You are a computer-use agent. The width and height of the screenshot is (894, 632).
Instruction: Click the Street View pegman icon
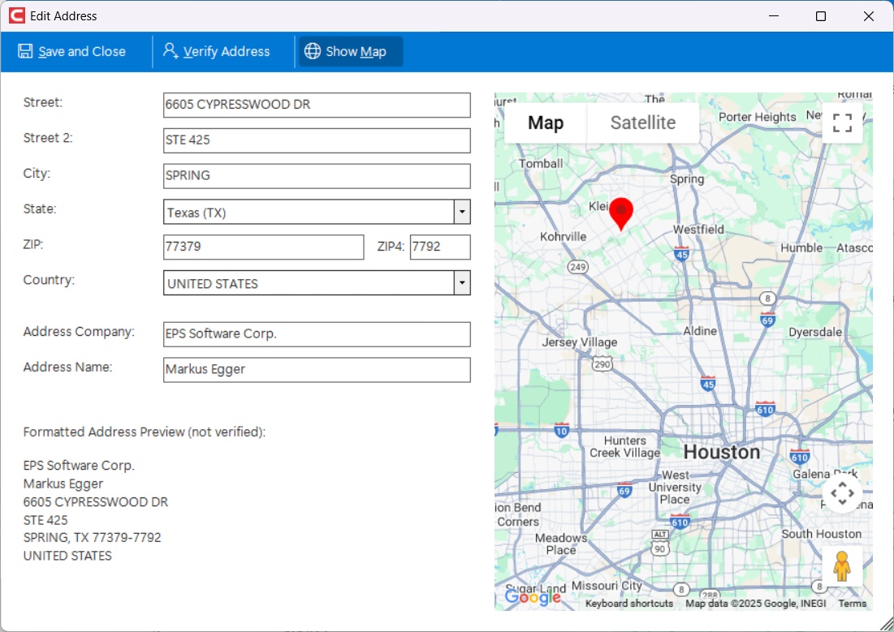(842, 566)
